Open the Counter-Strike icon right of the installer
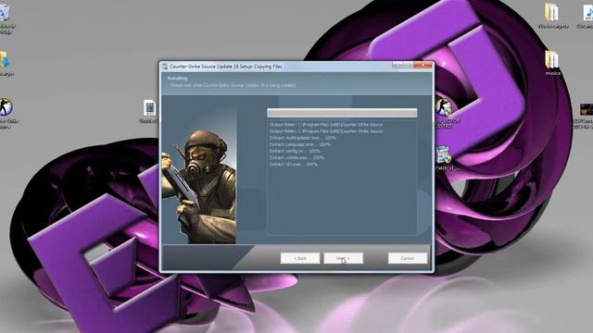 click(x=445, y=112)
